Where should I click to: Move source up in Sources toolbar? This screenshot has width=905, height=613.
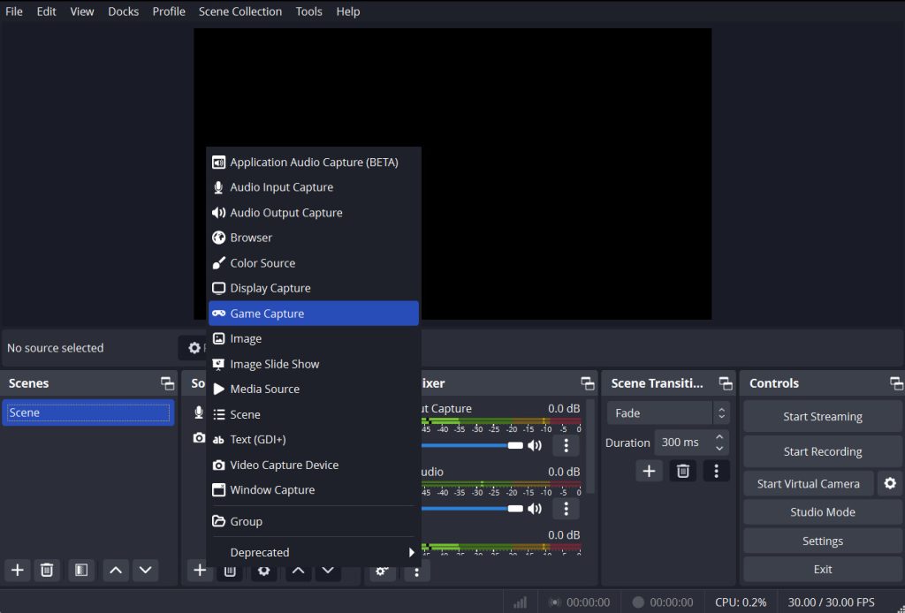(x=298, y=571)
